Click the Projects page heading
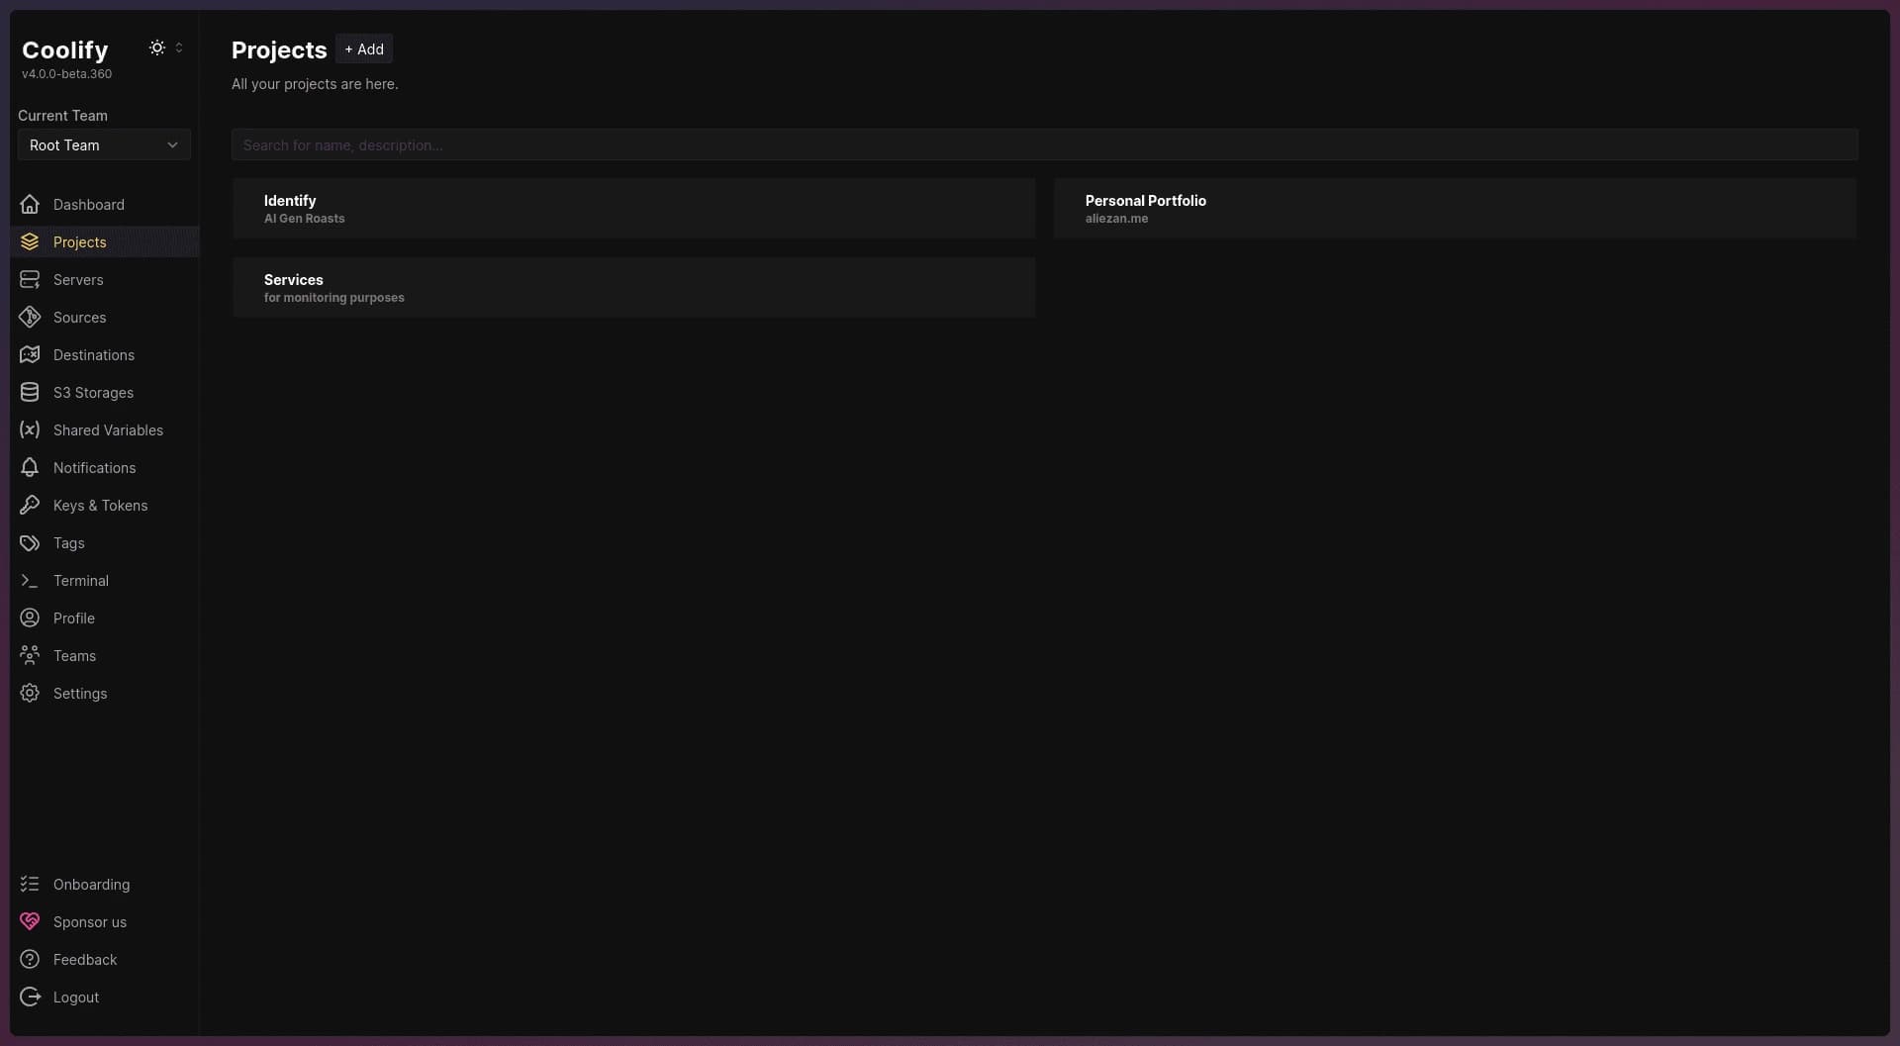Image resolution: width=1900 pixels, height=1046 pixels. coord(279,49)
